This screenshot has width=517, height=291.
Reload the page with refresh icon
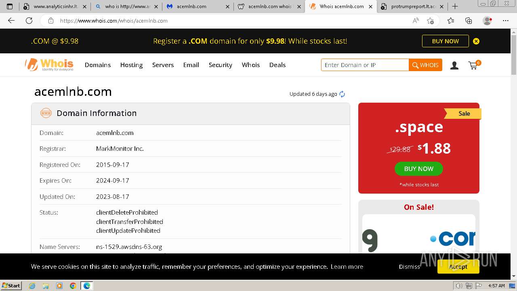click(29, 21)
